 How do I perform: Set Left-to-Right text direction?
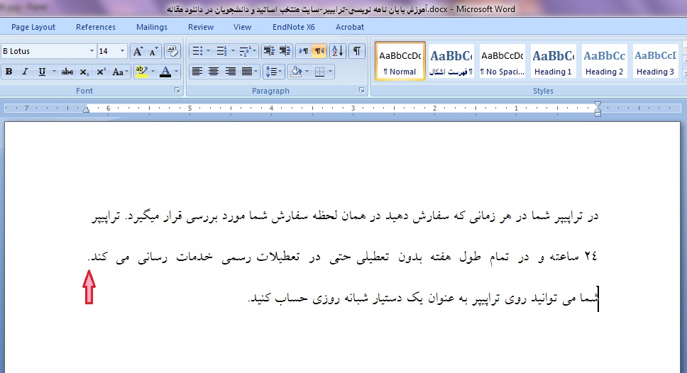[304, 51]
